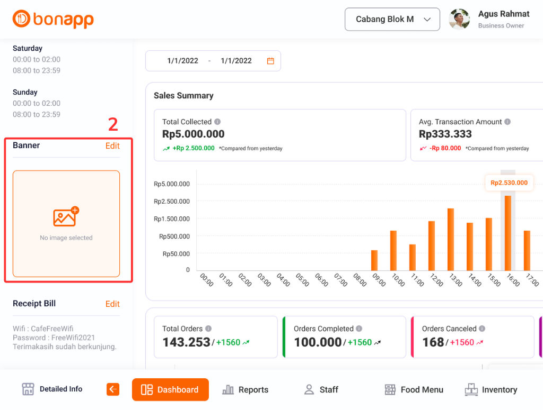543x410 pixels.
Task: Click the No image selected placeholder text
Action: [66, 238]
